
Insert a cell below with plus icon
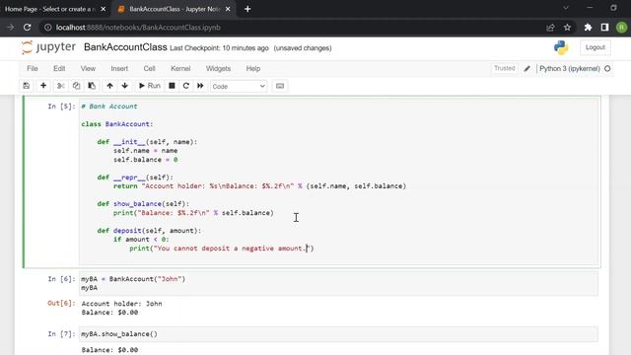pyautogui.click(x=43, y=86)
